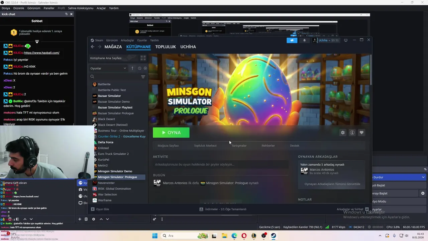Open Steam notifications bell
Viewport: 428px width, 241px height.
304,40
